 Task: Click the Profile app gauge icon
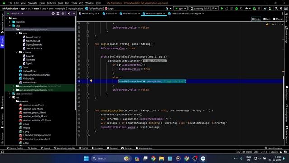pyautogui.click(x=247, y=8)
